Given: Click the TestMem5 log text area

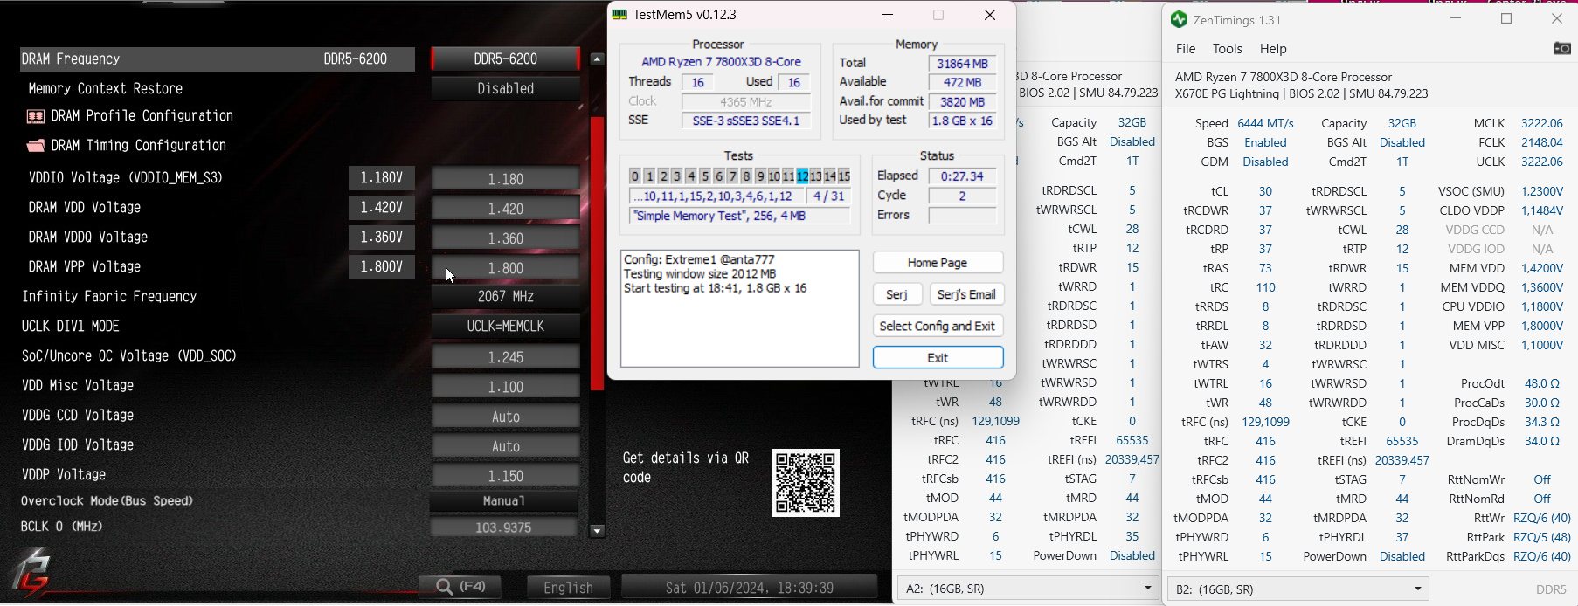Looking at the screenshot, I should 740,309.
